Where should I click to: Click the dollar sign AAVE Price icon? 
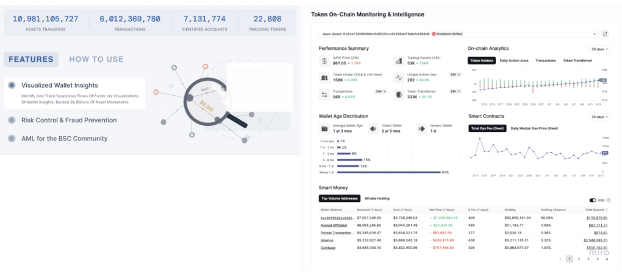pos(324,61)
